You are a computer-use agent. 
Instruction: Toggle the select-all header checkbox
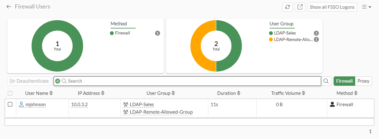pyautogui.click(x=10, y=93)
